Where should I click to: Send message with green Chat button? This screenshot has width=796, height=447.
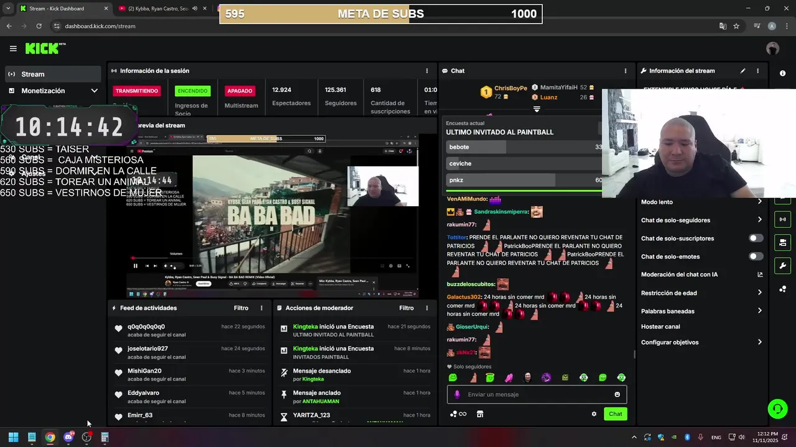click(x=615, y=414)
